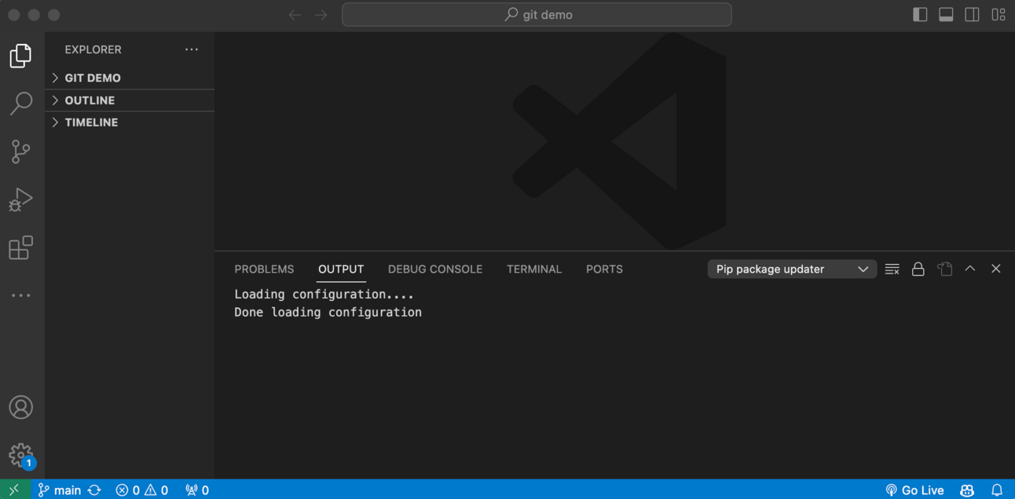Click the 'Loading configuration....' output line

pyautogui.click(x=324, y=294)
